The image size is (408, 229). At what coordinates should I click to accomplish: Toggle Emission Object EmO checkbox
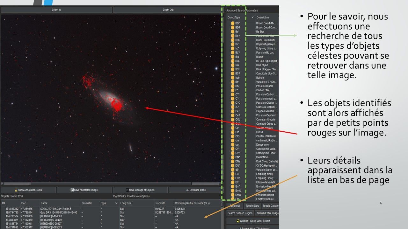click(233, 195)
